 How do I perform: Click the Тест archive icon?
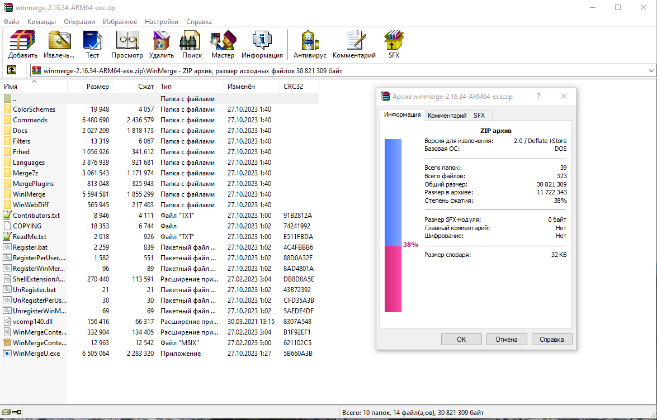(92, 40)
